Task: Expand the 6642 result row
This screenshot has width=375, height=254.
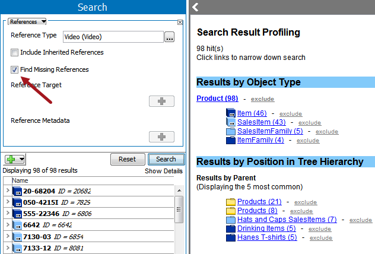Action: [x=8, y=224]
